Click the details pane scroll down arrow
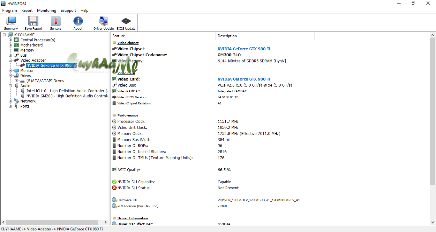 433,222
